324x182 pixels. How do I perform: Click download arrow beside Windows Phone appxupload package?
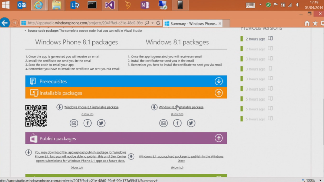coord(28,152)
